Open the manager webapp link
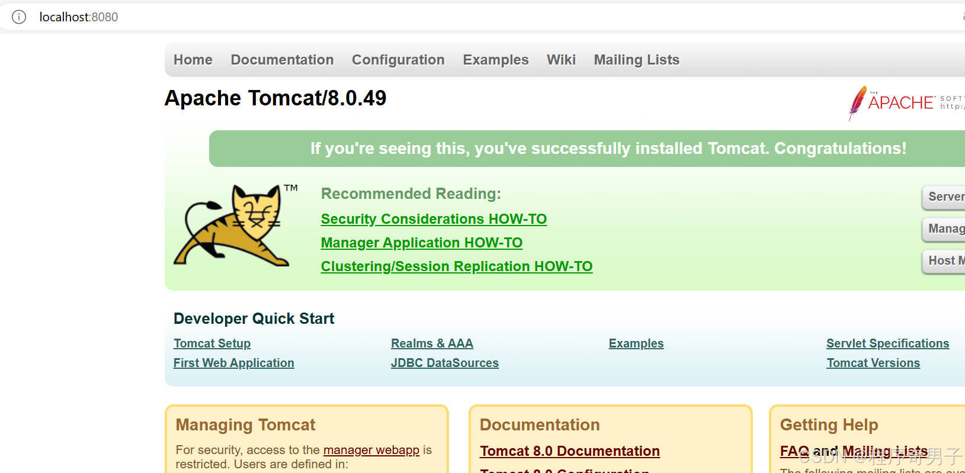 coord(371,450)
